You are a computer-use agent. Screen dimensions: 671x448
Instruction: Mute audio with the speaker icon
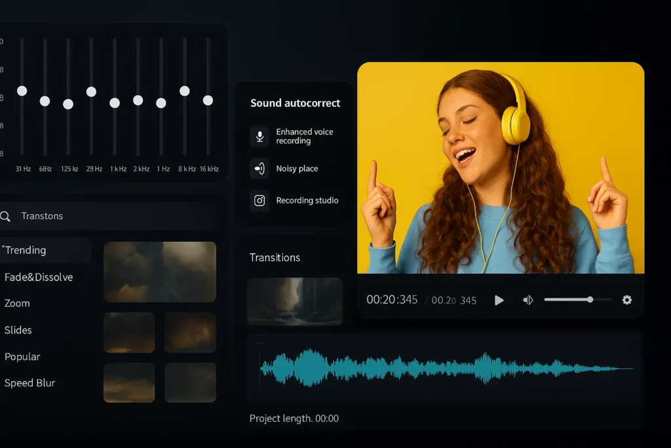point(527,300)
